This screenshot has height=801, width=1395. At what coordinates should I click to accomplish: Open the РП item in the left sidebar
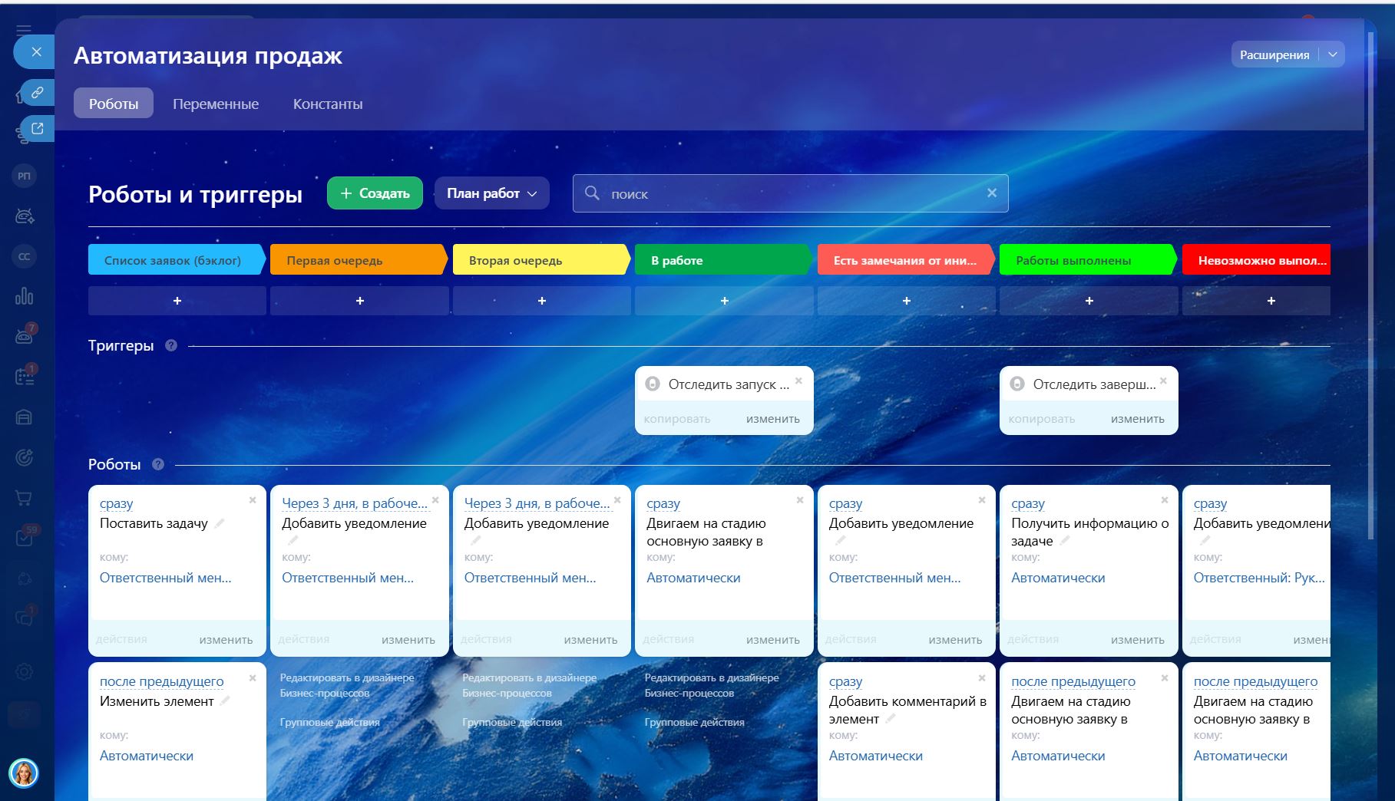[25, 176]
